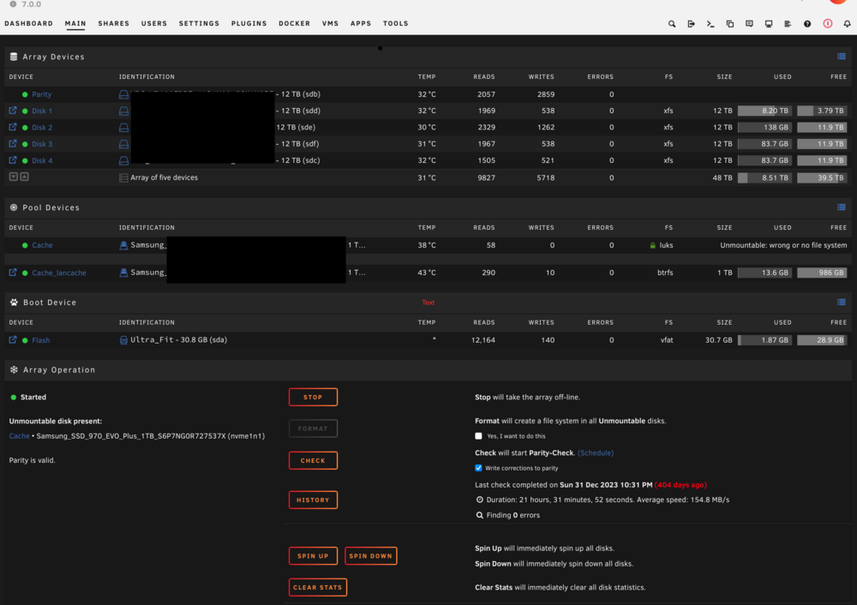Screen dimensions: 857x605
Task: Switch to the VMS tab
Action: 330,23
